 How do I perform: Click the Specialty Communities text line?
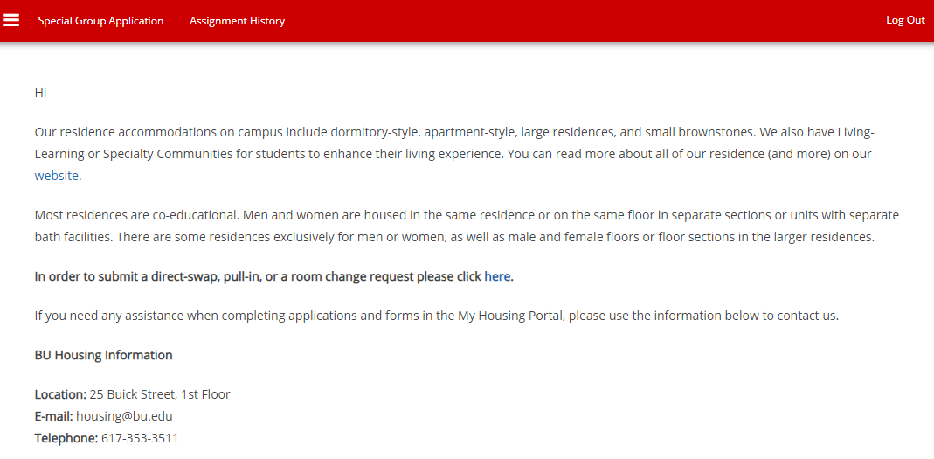pos(453,154)
